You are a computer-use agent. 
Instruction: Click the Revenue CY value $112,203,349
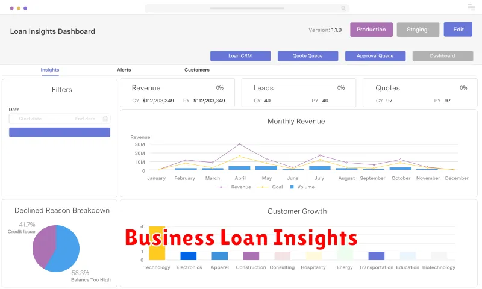(x=158, y=101)
